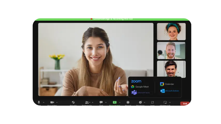Expand the Chat options chevron
This screenshot has width=221, height=124.
click(106, 103)
